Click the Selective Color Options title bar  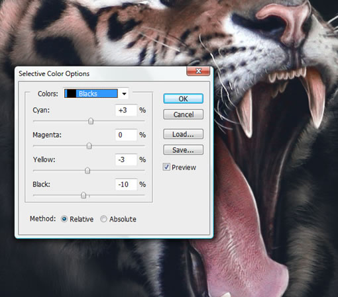[x=101, y=73]
